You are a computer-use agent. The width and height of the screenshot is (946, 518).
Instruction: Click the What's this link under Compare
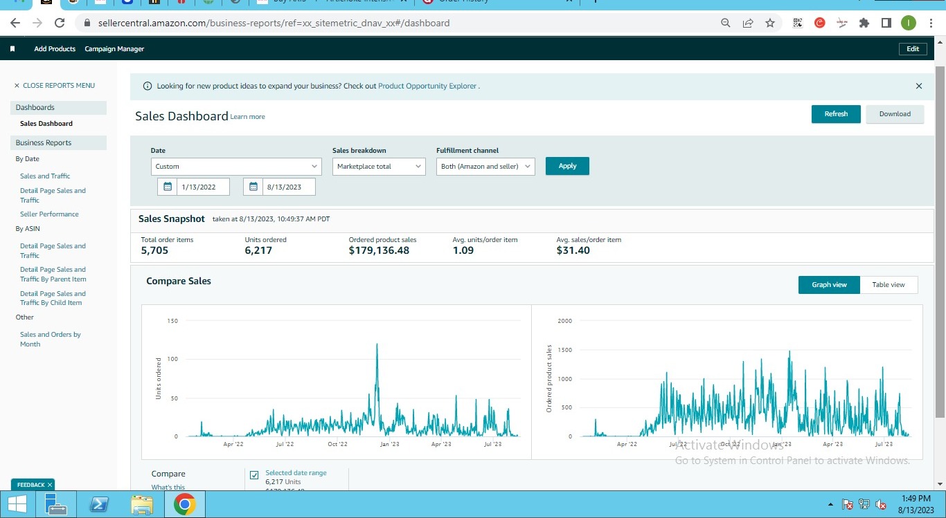(x=168, y=488)
